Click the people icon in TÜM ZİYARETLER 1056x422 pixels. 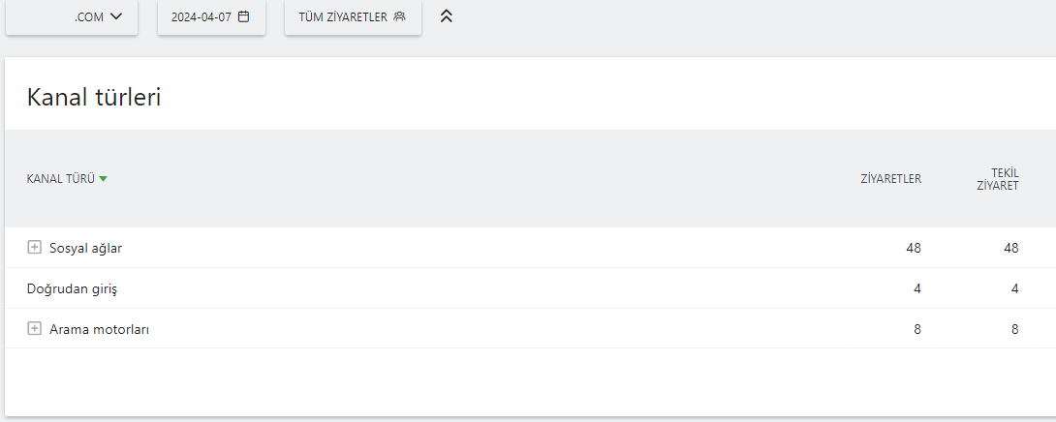[x=399, y=16]
